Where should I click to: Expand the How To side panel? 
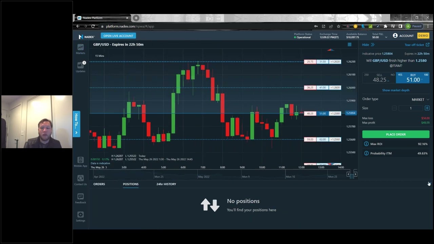[x=76, y=124]
